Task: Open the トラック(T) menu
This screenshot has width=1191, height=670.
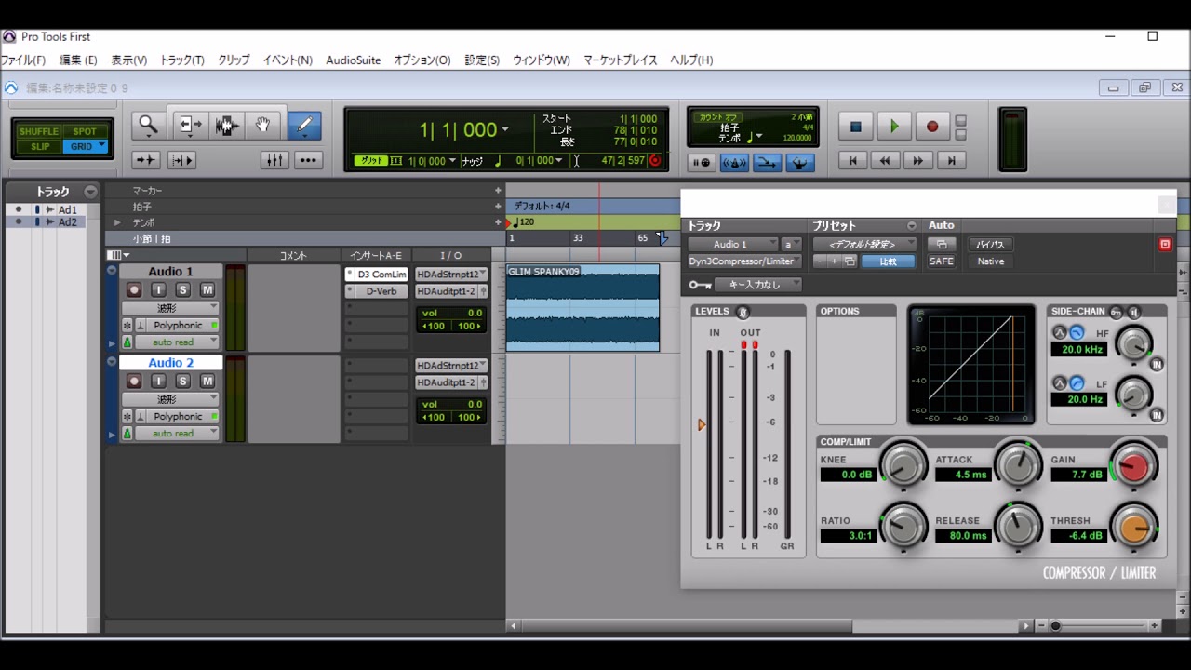Action: point(182,60)
